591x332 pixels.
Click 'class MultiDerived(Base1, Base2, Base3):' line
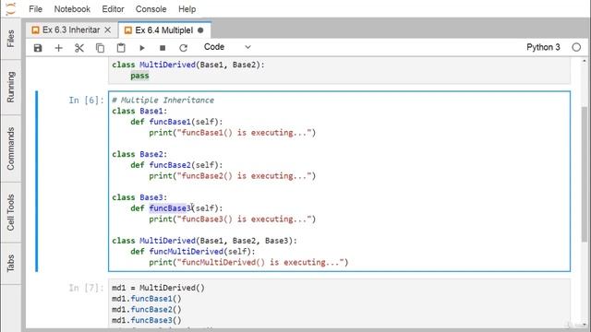click(204, 241)
